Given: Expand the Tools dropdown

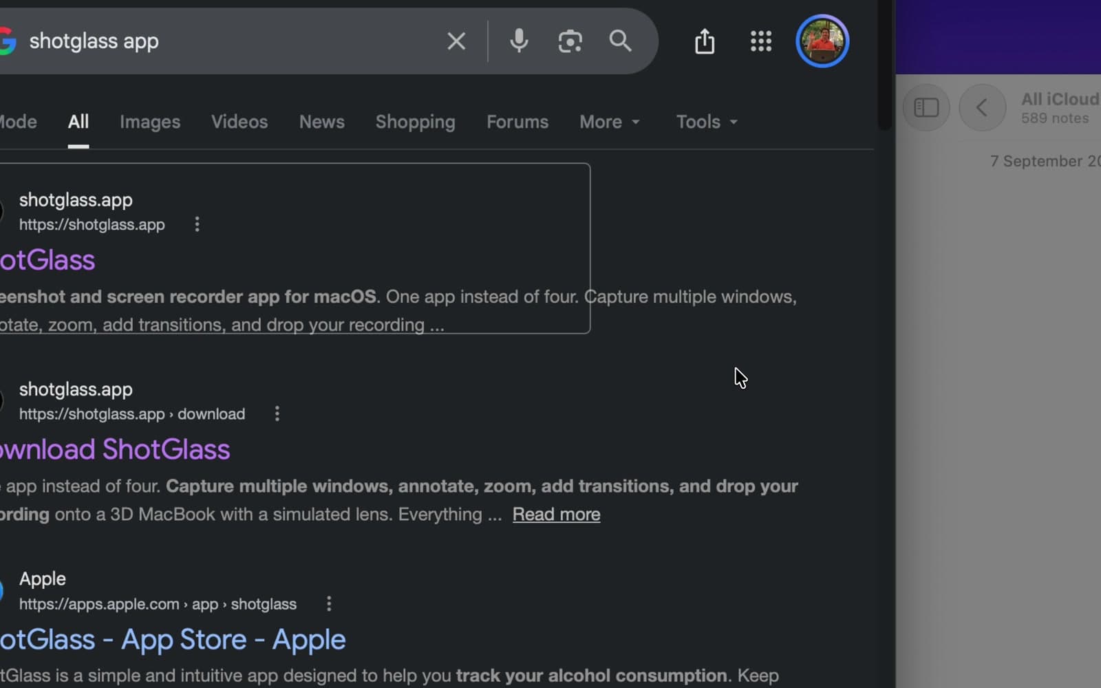Looking at the screenshot, I should click(x=707, y=122).
